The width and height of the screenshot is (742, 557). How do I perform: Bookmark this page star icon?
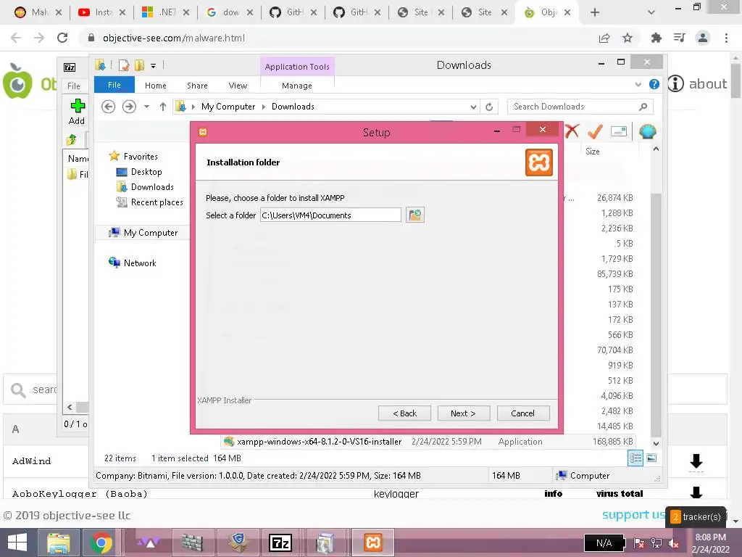tap(628, 38)
